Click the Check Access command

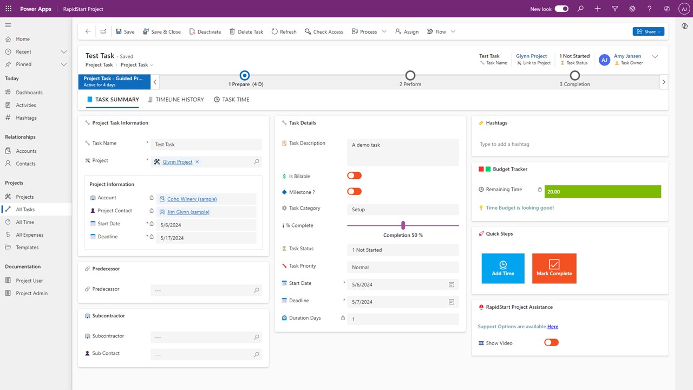324,31
